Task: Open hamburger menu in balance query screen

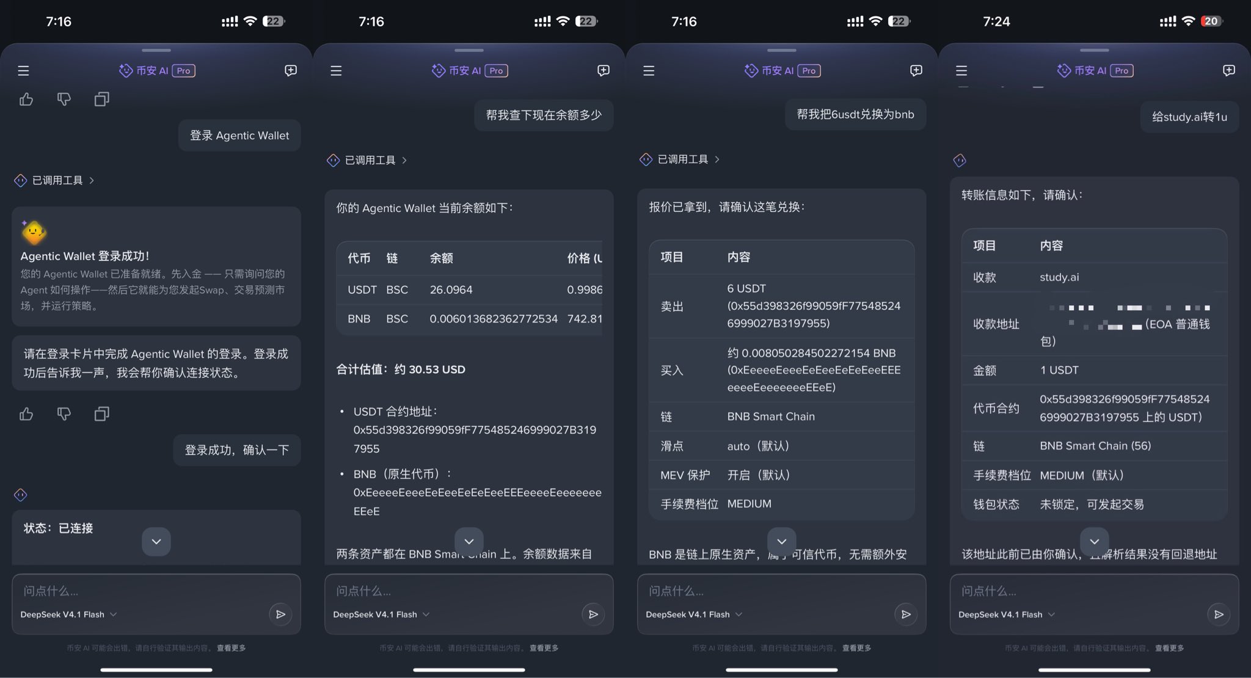Action: 336,71
